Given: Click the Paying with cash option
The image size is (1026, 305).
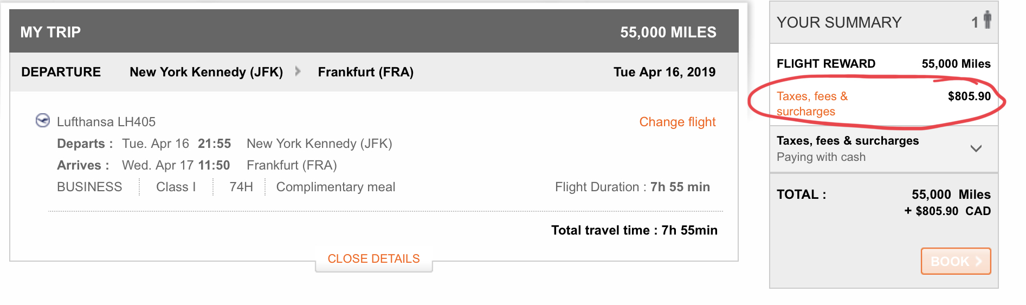Looking at the screenshot, I should click(x=821, y=157).
